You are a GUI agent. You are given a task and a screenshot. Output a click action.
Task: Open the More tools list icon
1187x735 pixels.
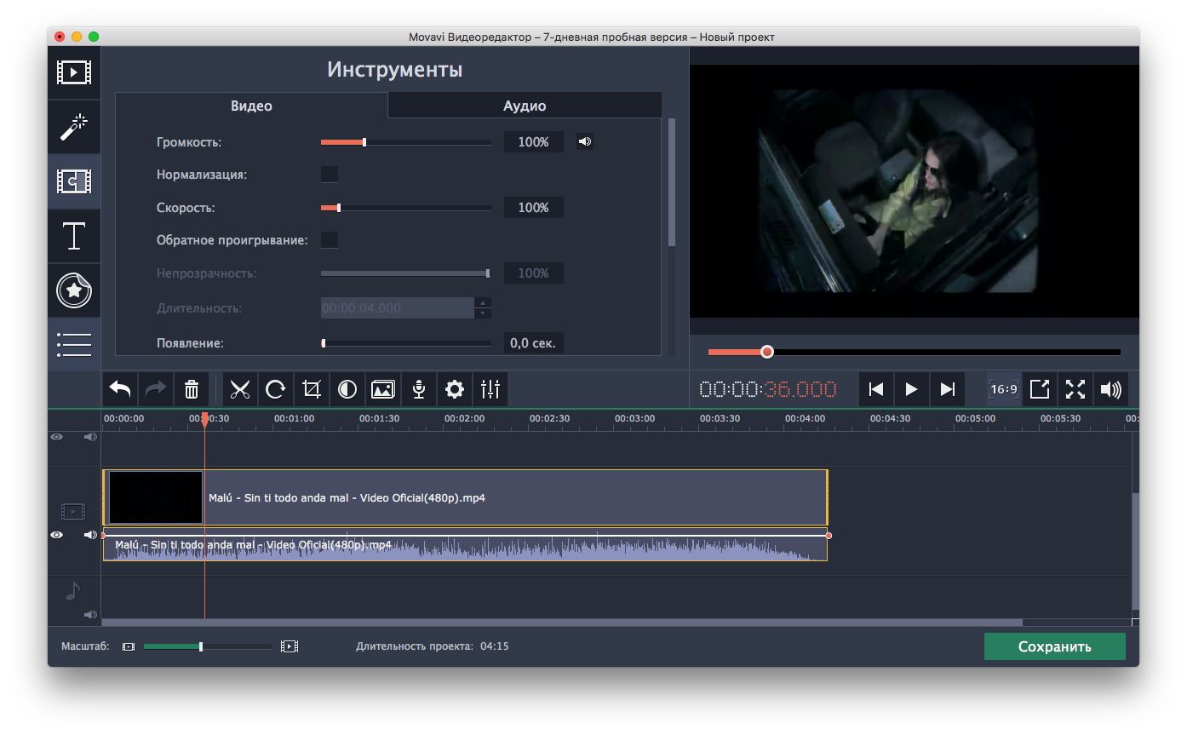point(74,344)
